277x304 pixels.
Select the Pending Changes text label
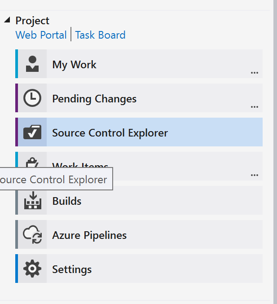94,99
